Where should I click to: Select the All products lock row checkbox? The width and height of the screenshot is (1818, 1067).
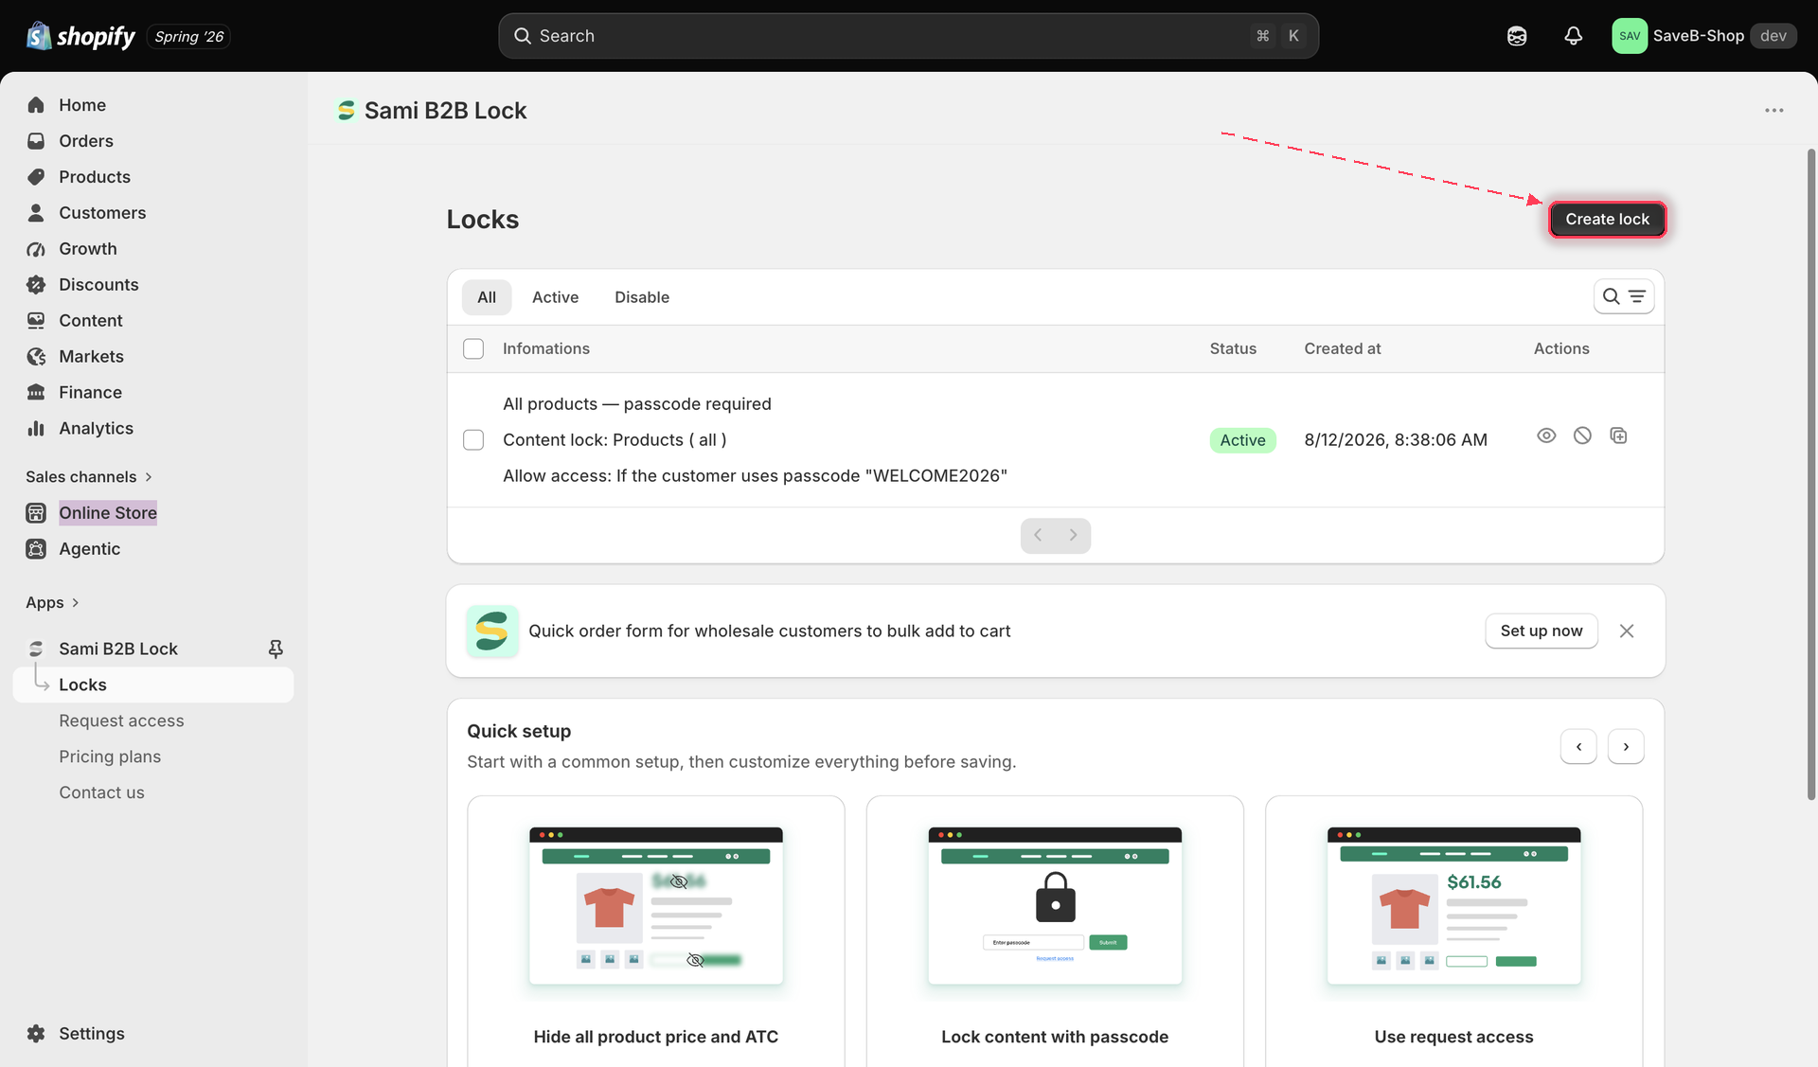(473, 440)
